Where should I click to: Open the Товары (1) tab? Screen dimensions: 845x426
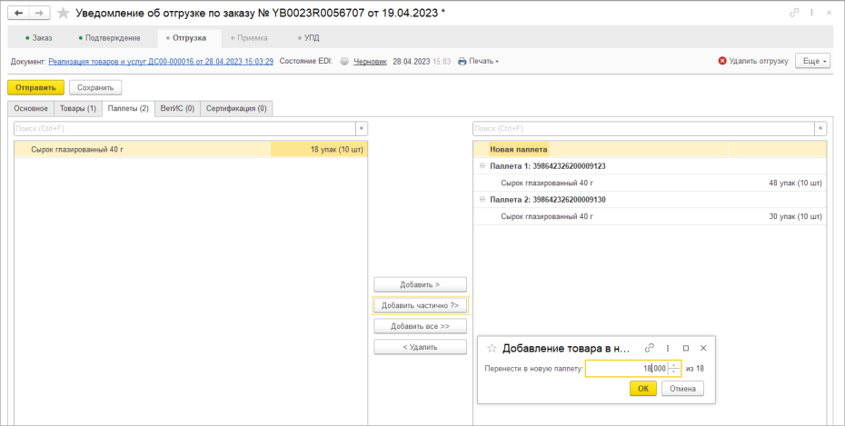tap(78, 108)
